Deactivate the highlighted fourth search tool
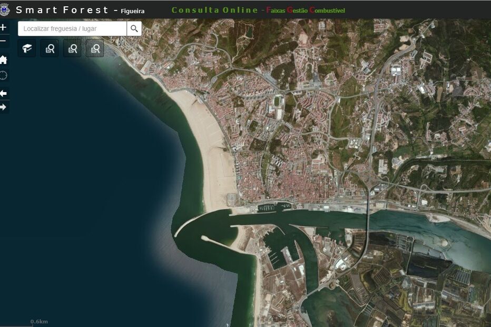The height and width of the screenshot is (327, 491). [95, 48]
